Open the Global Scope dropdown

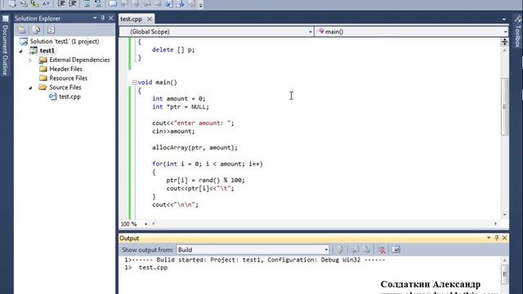311,32
